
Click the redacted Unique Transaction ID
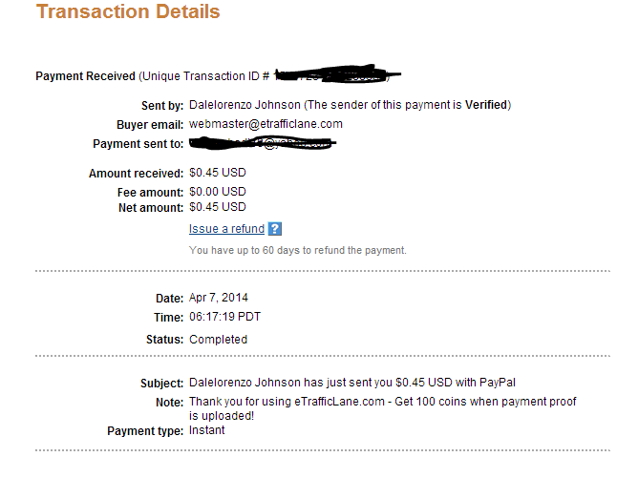(x=337, y=73)
